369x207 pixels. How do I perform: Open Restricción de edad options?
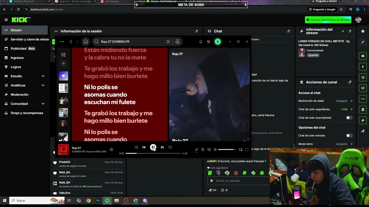325,101
